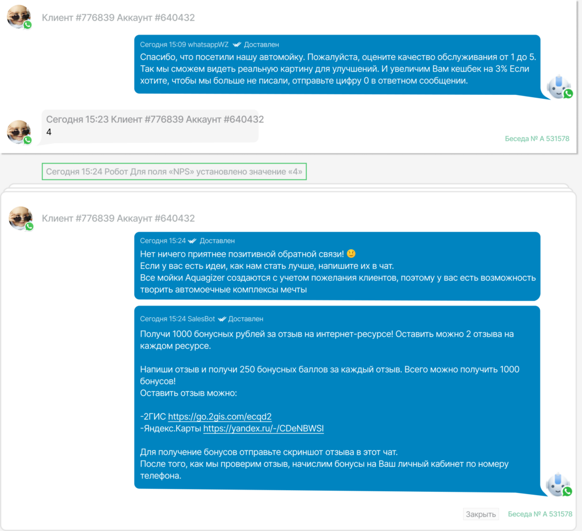
Task: Click robot avatar beside the SalesBot message
Action: pos(558,484)
